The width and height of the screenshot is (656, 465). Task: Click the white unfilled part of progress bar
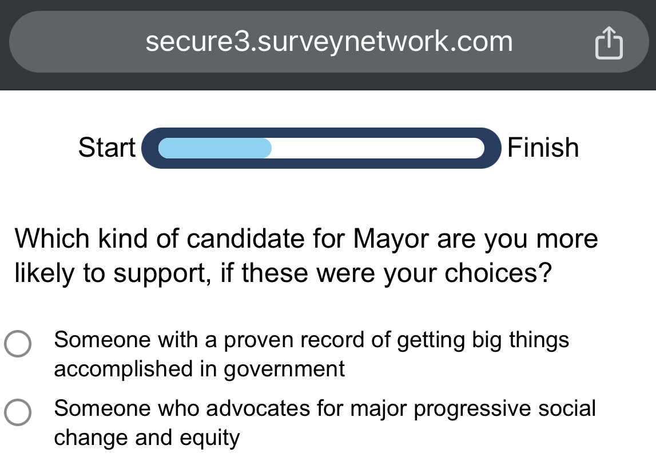[x=378, y=148]
